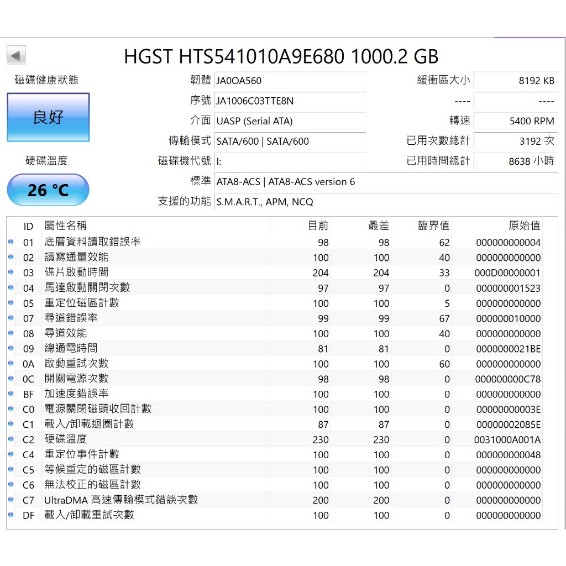566x566 pixels.
Task: Click the status dot for attribute DF
Action: (x=11, y=515)
